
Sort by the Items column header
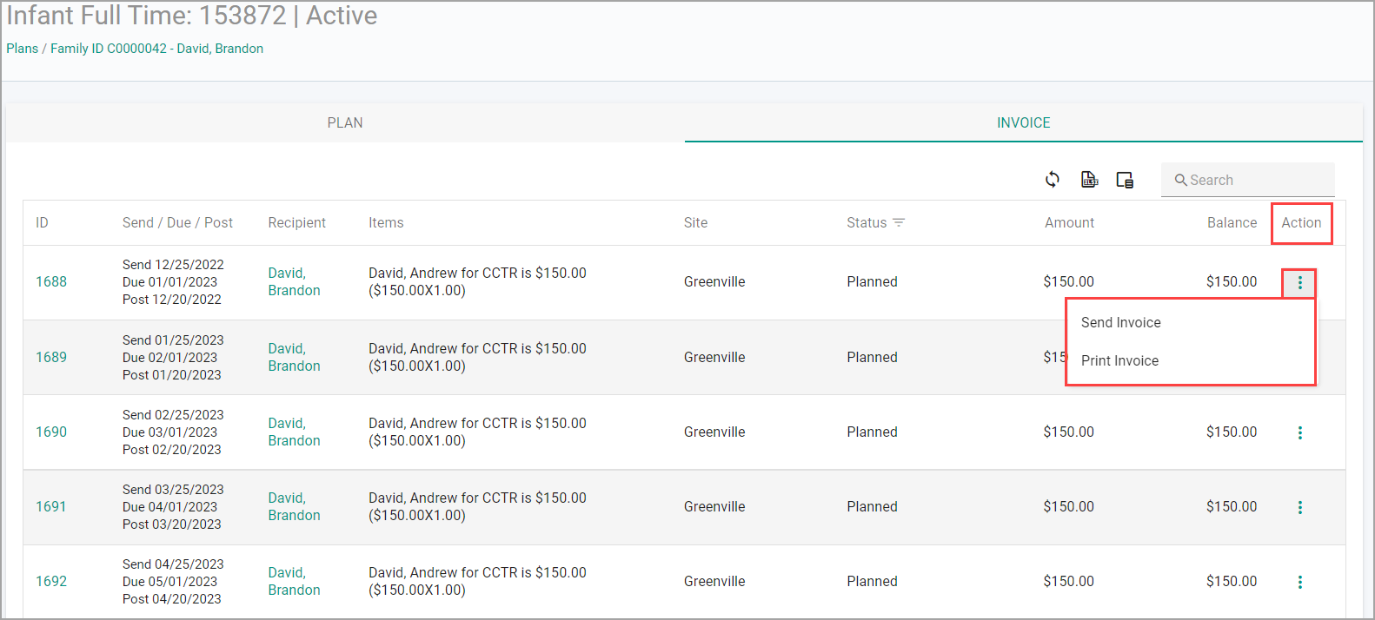pyautogui.click(x=386, y=223)
